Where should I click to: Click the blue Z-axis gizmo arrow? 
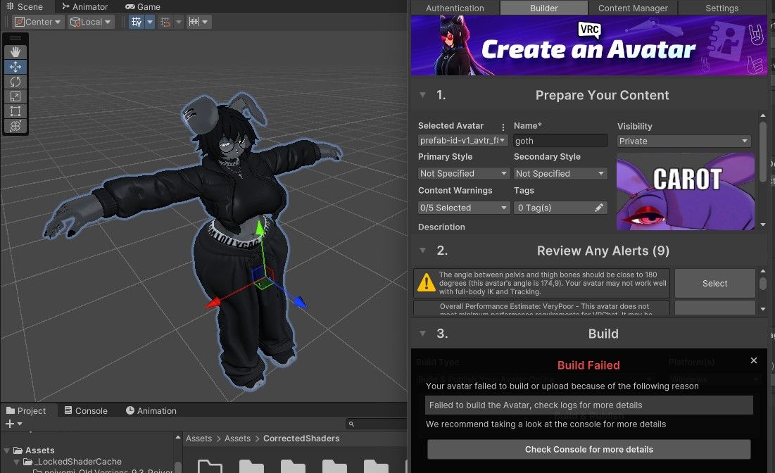[300, 301]
